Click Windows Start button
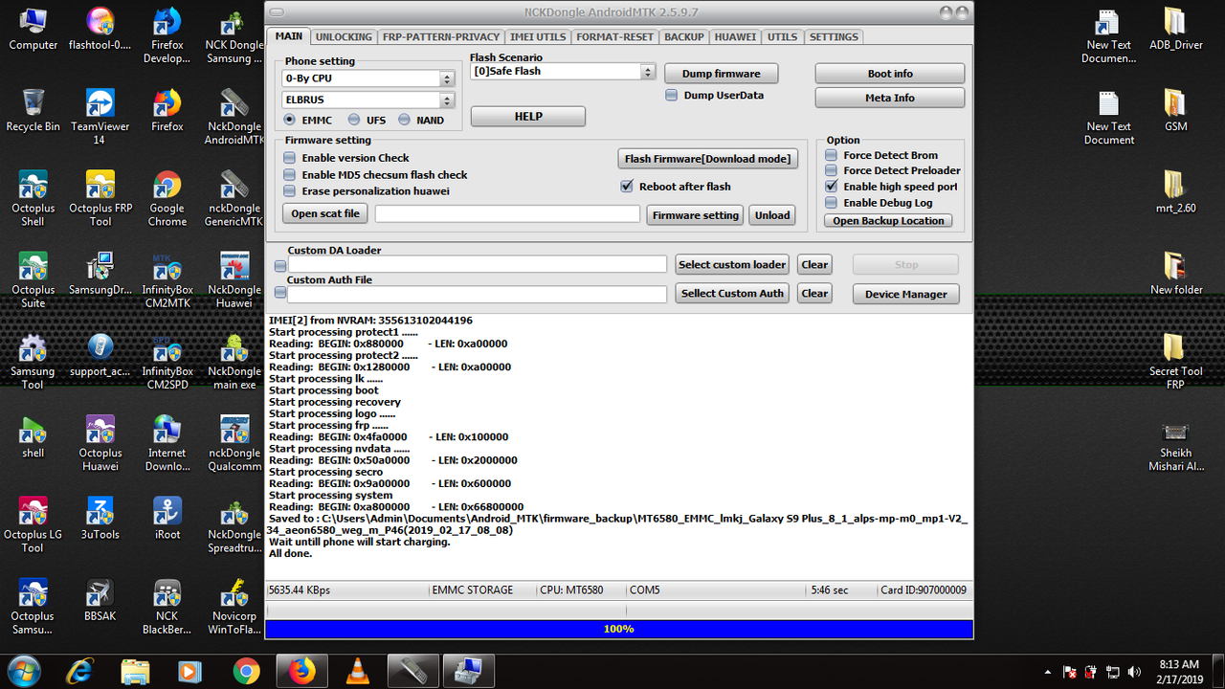This screenshot has width=1225, height=689. [x=23, y=671]
